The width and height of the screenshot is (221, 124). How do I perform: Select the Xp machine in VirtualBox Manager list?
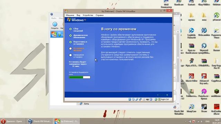(x=57, y=34)
